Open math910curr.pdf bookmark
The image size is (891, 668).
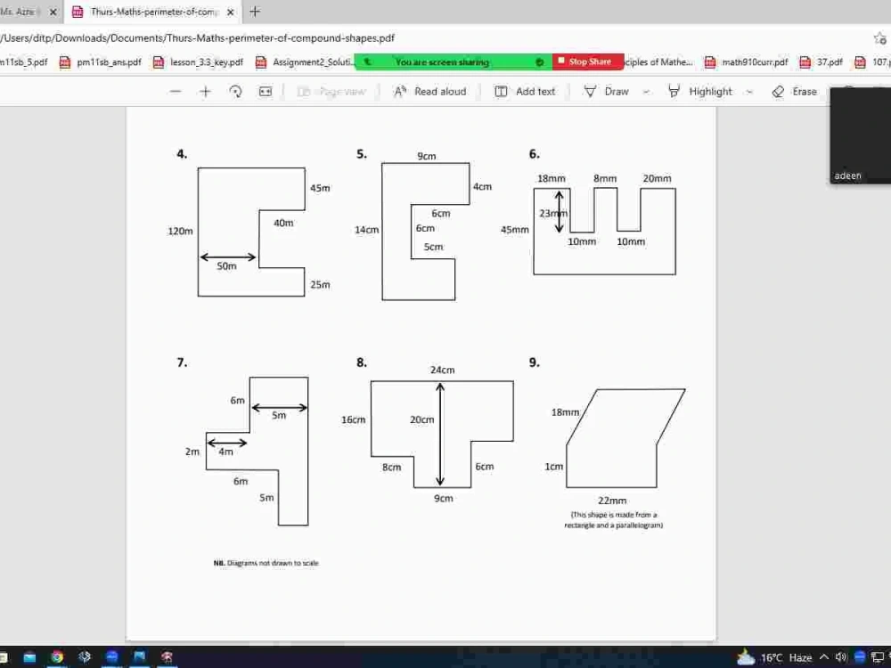pos(746,62)
